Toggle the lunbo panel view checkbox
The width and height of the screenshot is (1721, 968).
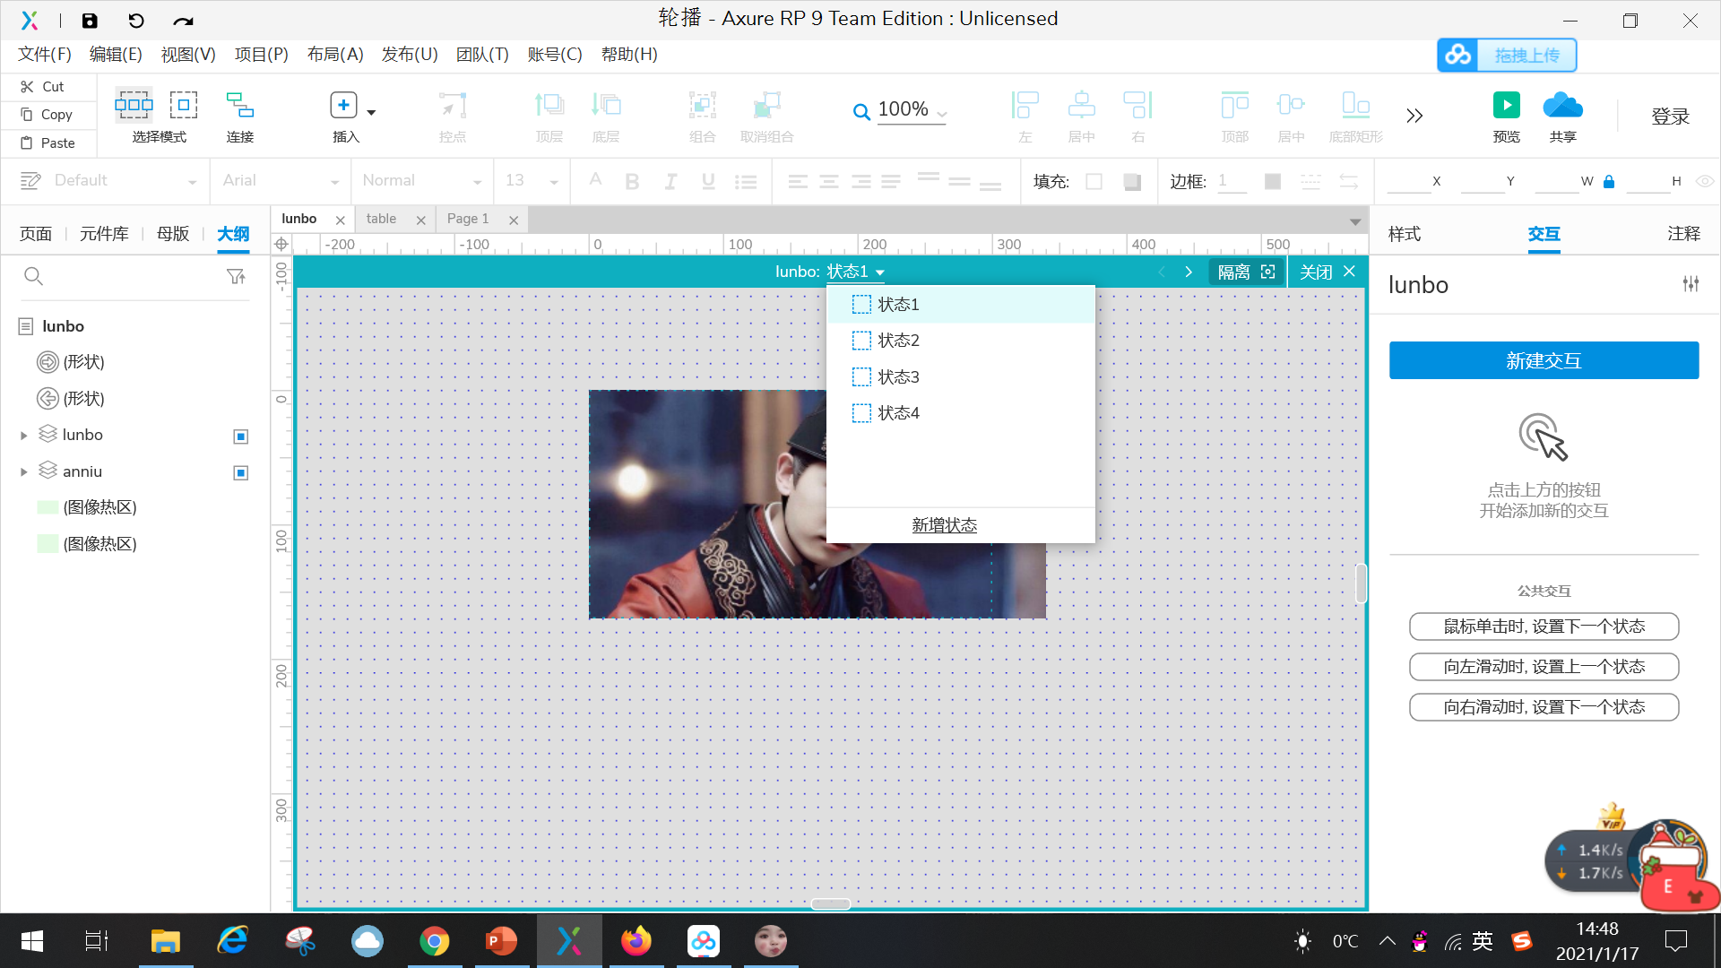click(x=240, y=436)
